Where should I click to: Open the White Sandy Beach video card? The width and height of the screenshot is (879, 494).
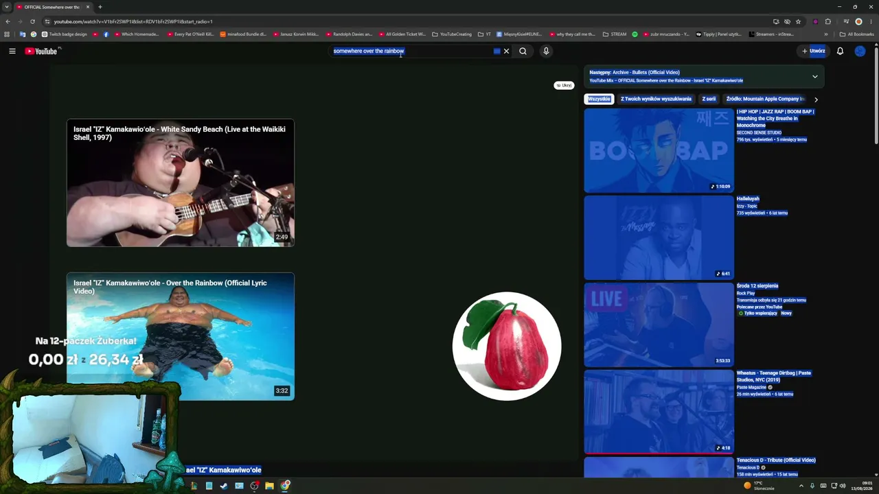[181, 183]
